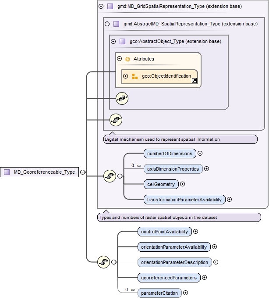269x300 pixels.
Task: Collapse the MD_Georeferenceable_Type node
Action: point(82,172)
